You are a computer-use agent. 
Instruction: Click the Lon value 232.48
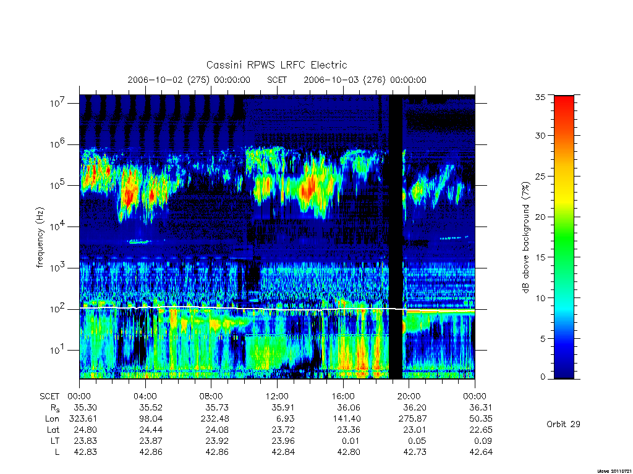[215, 419]
